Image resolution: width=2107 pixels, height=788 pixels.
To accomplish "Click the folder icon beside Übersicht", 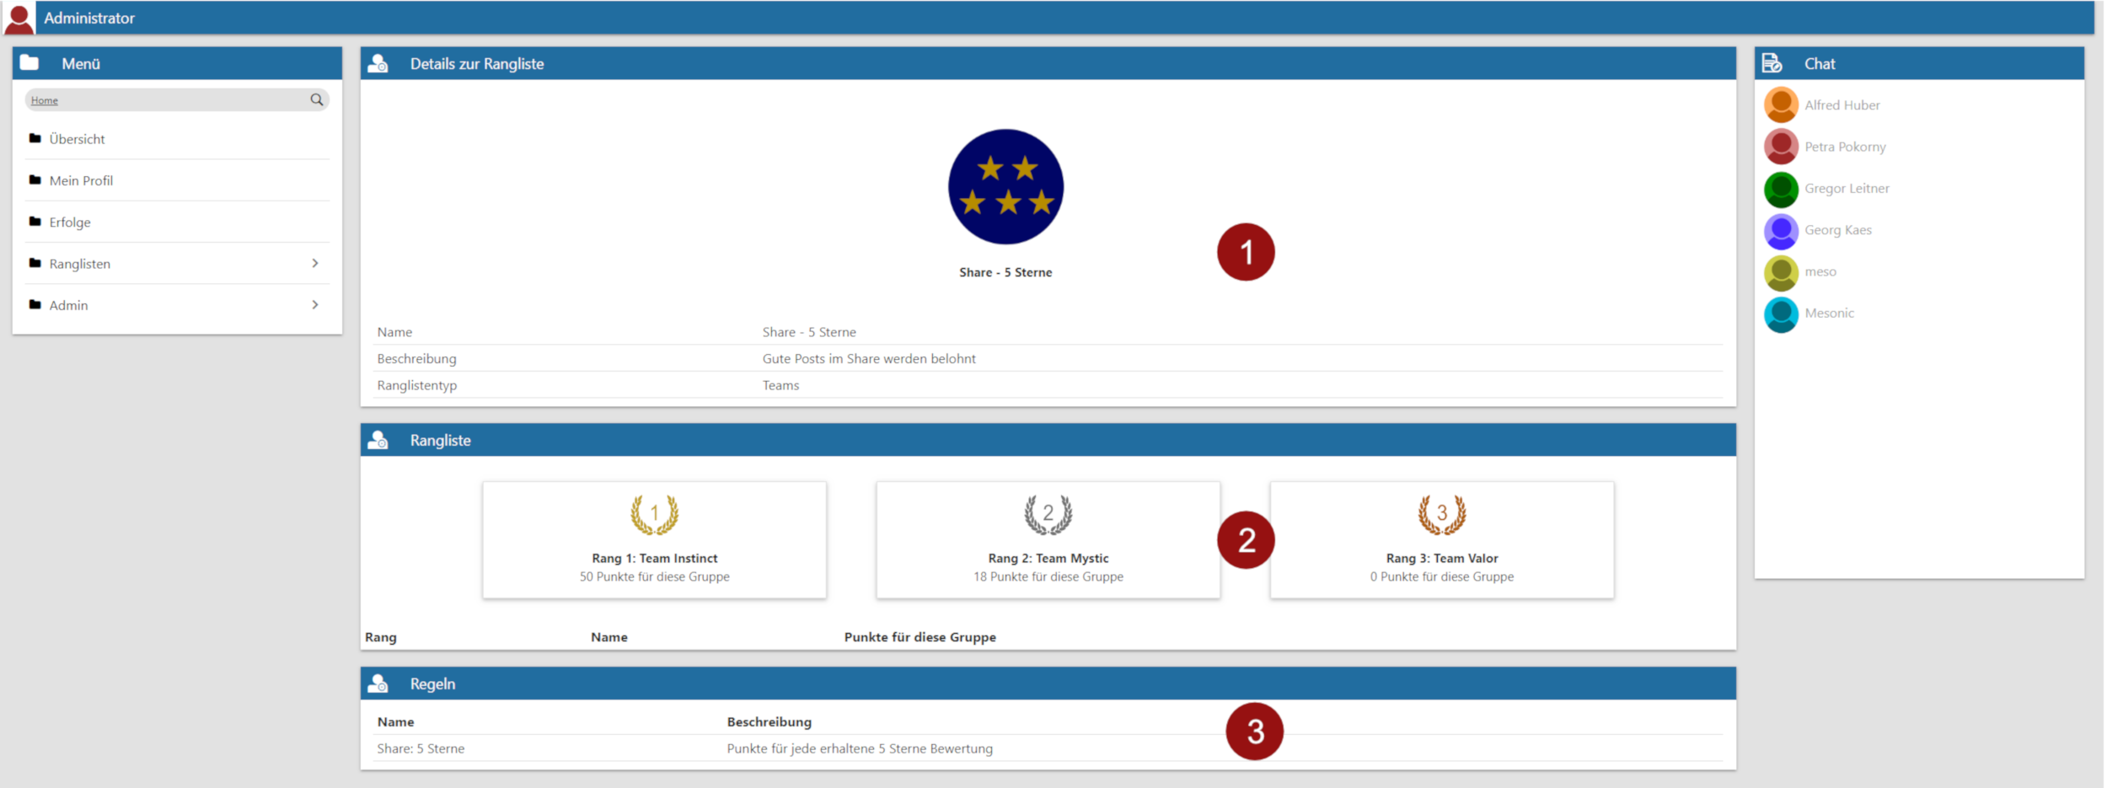I will tap(35, 138).
